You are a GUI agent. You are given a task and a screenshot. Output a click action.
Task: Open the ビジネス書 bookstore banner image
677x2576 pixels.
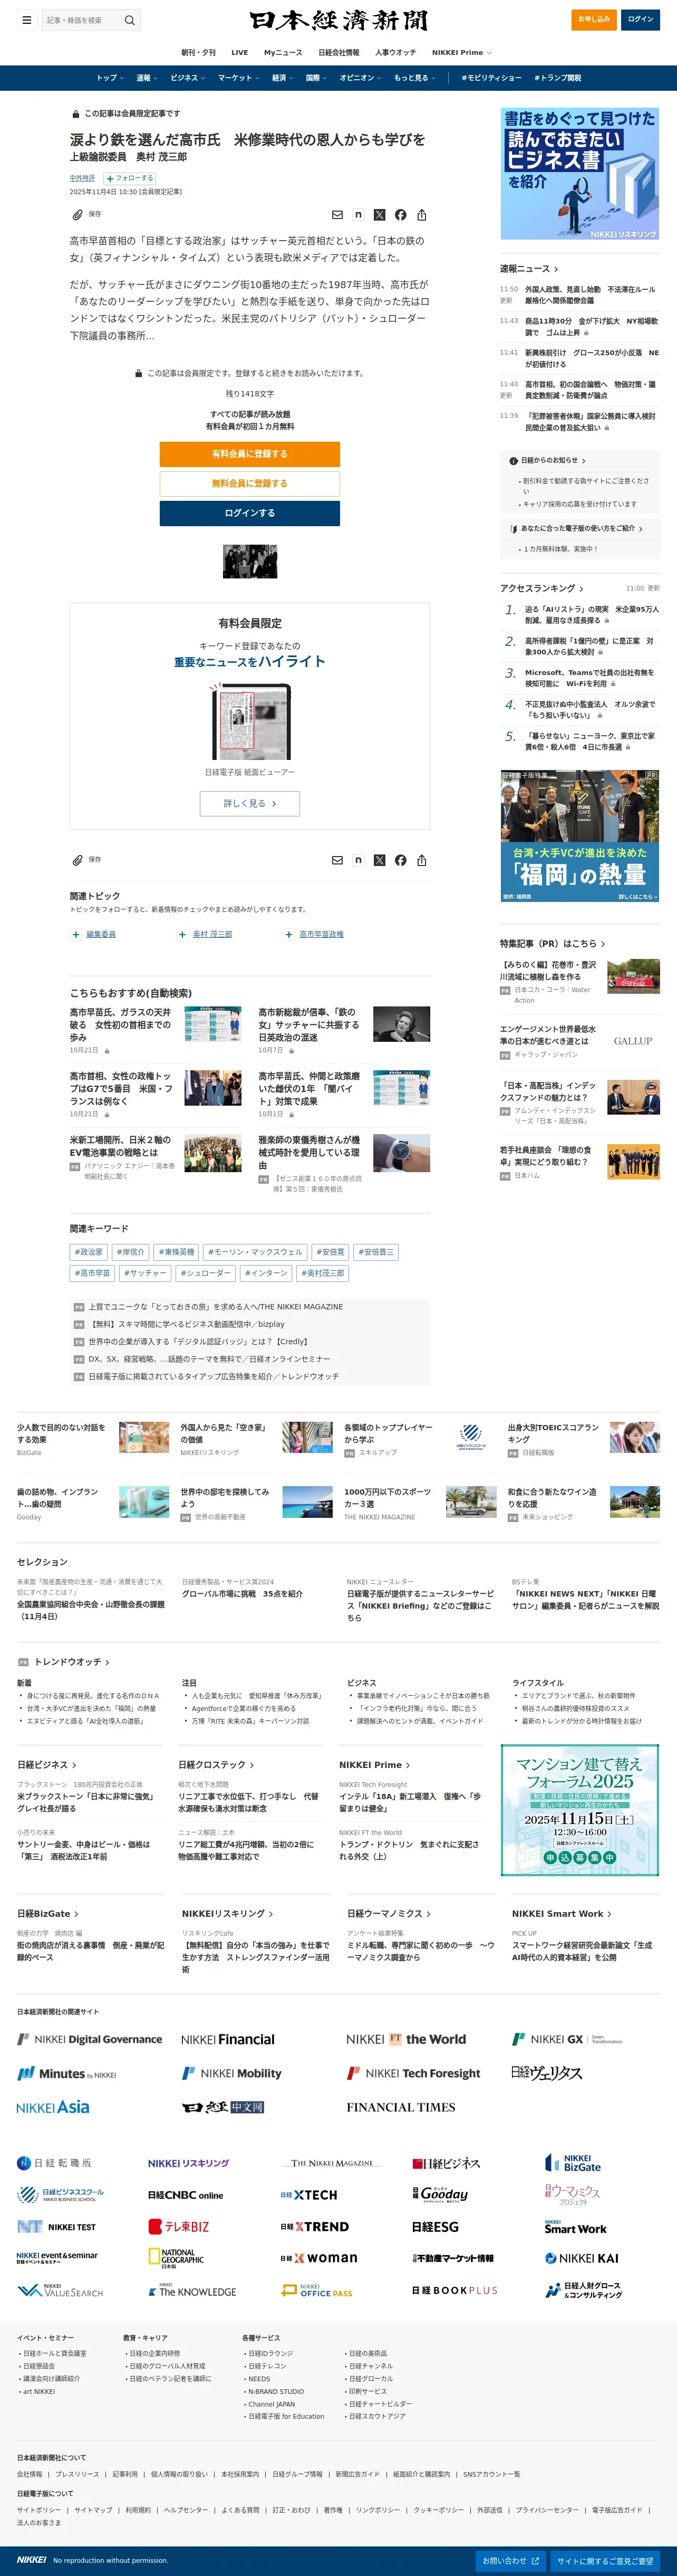click(x=580, y=174)
